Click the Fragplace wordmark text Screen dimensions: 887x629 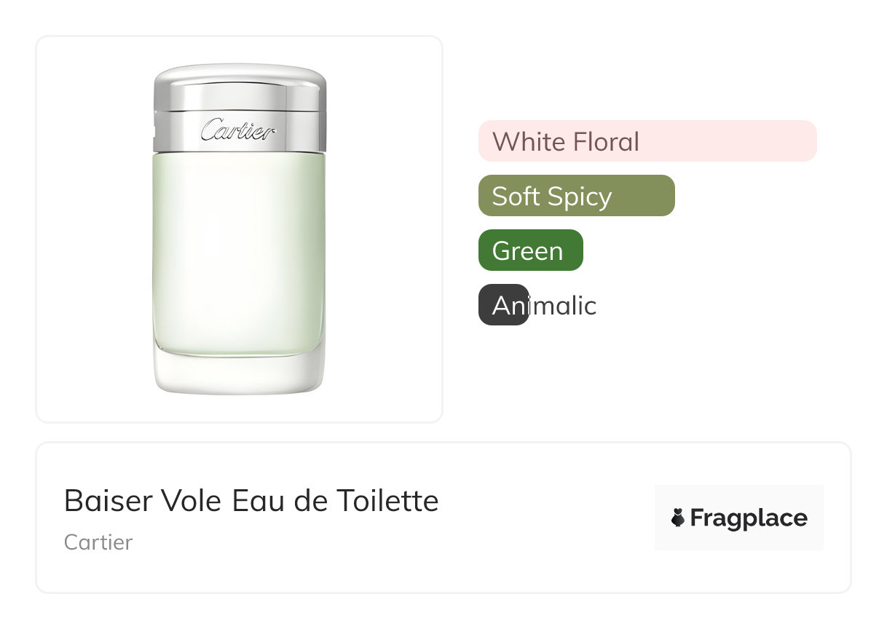click(749, 518)
